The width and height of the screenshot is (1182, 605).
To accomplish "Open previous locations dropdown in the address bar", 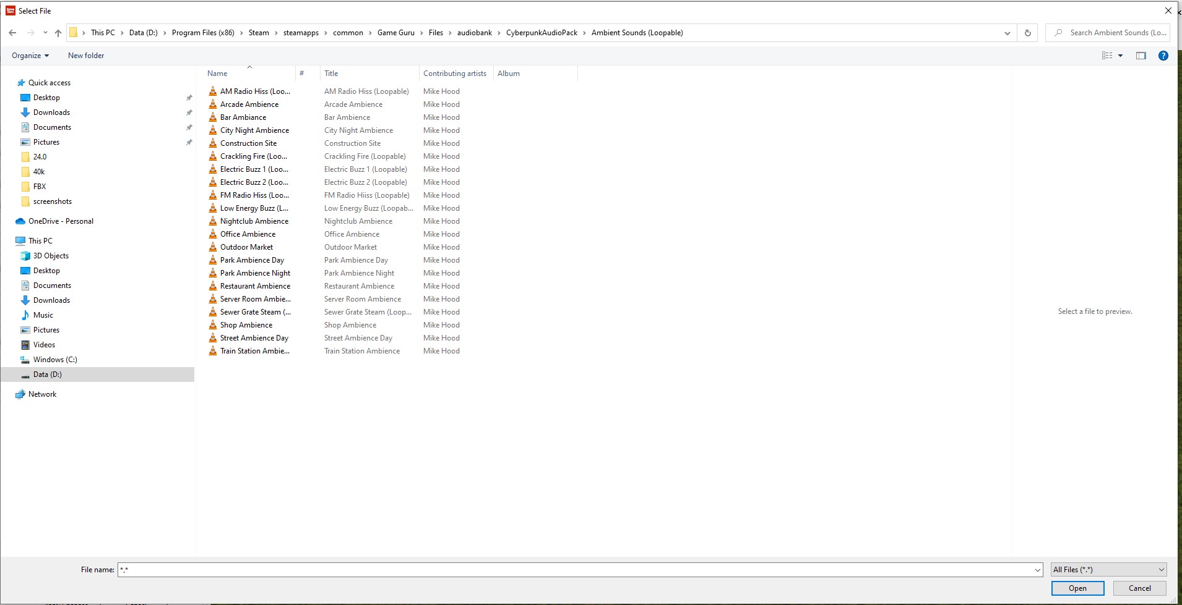I will point(1007,33).
